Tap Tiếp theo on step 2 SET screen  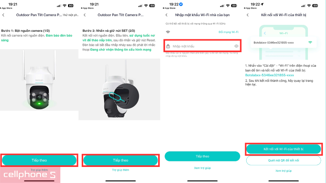(121, 160)
